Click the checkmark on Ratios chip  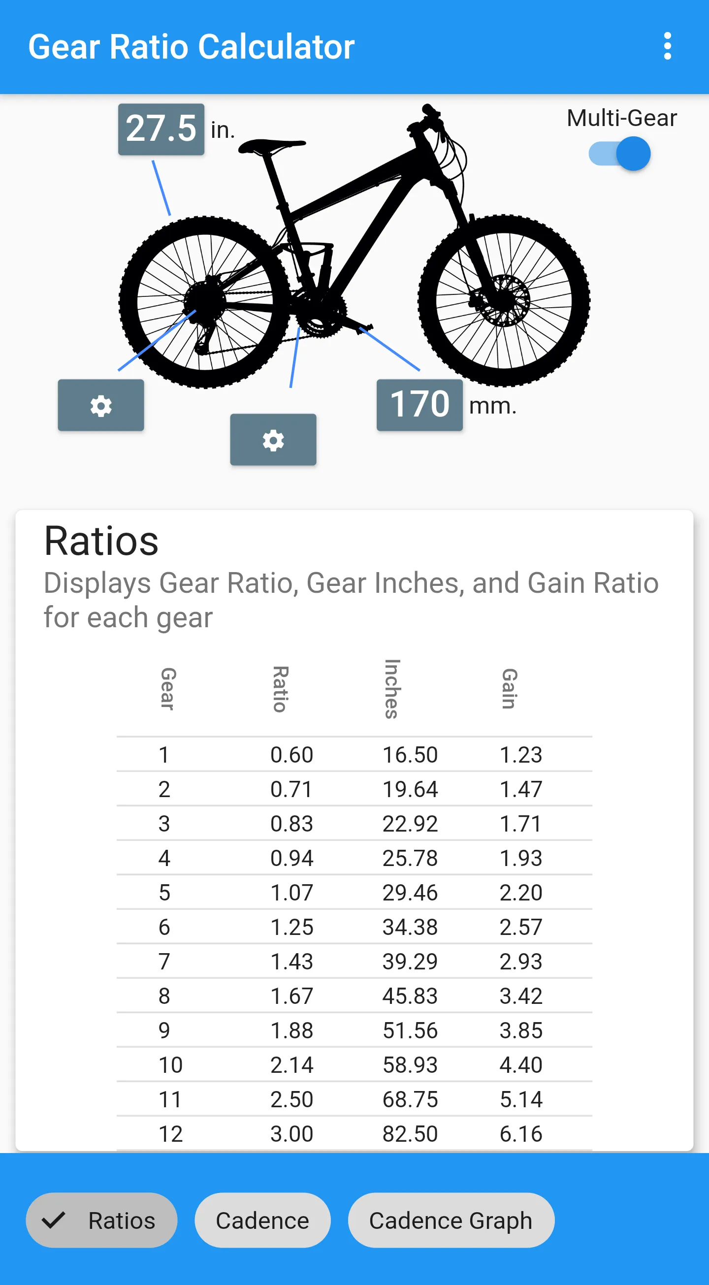pos(53,1220)
